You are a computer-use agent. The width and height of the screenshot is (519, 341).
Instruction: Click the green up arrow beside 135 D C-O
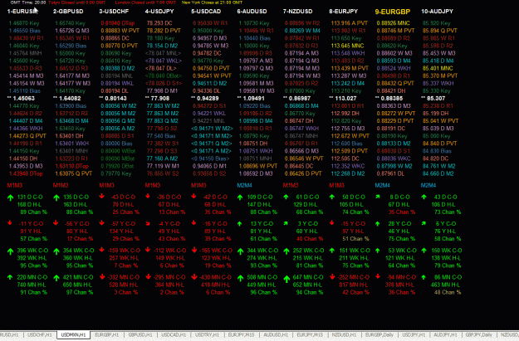(x=56, y=197)
